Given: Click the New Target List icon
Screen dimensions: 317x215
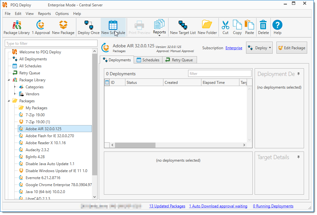Looking at the screenshot, I should 183,25.
